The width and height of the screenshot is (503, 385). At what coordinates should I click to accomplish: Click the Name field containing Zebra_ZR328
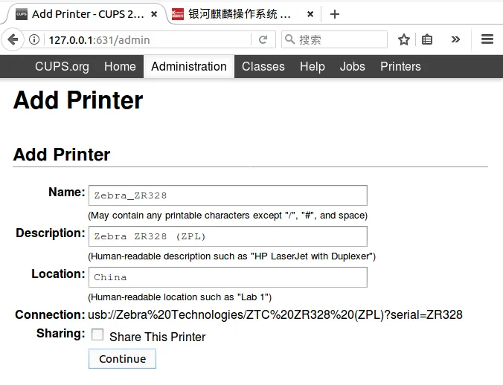[228, 195]
